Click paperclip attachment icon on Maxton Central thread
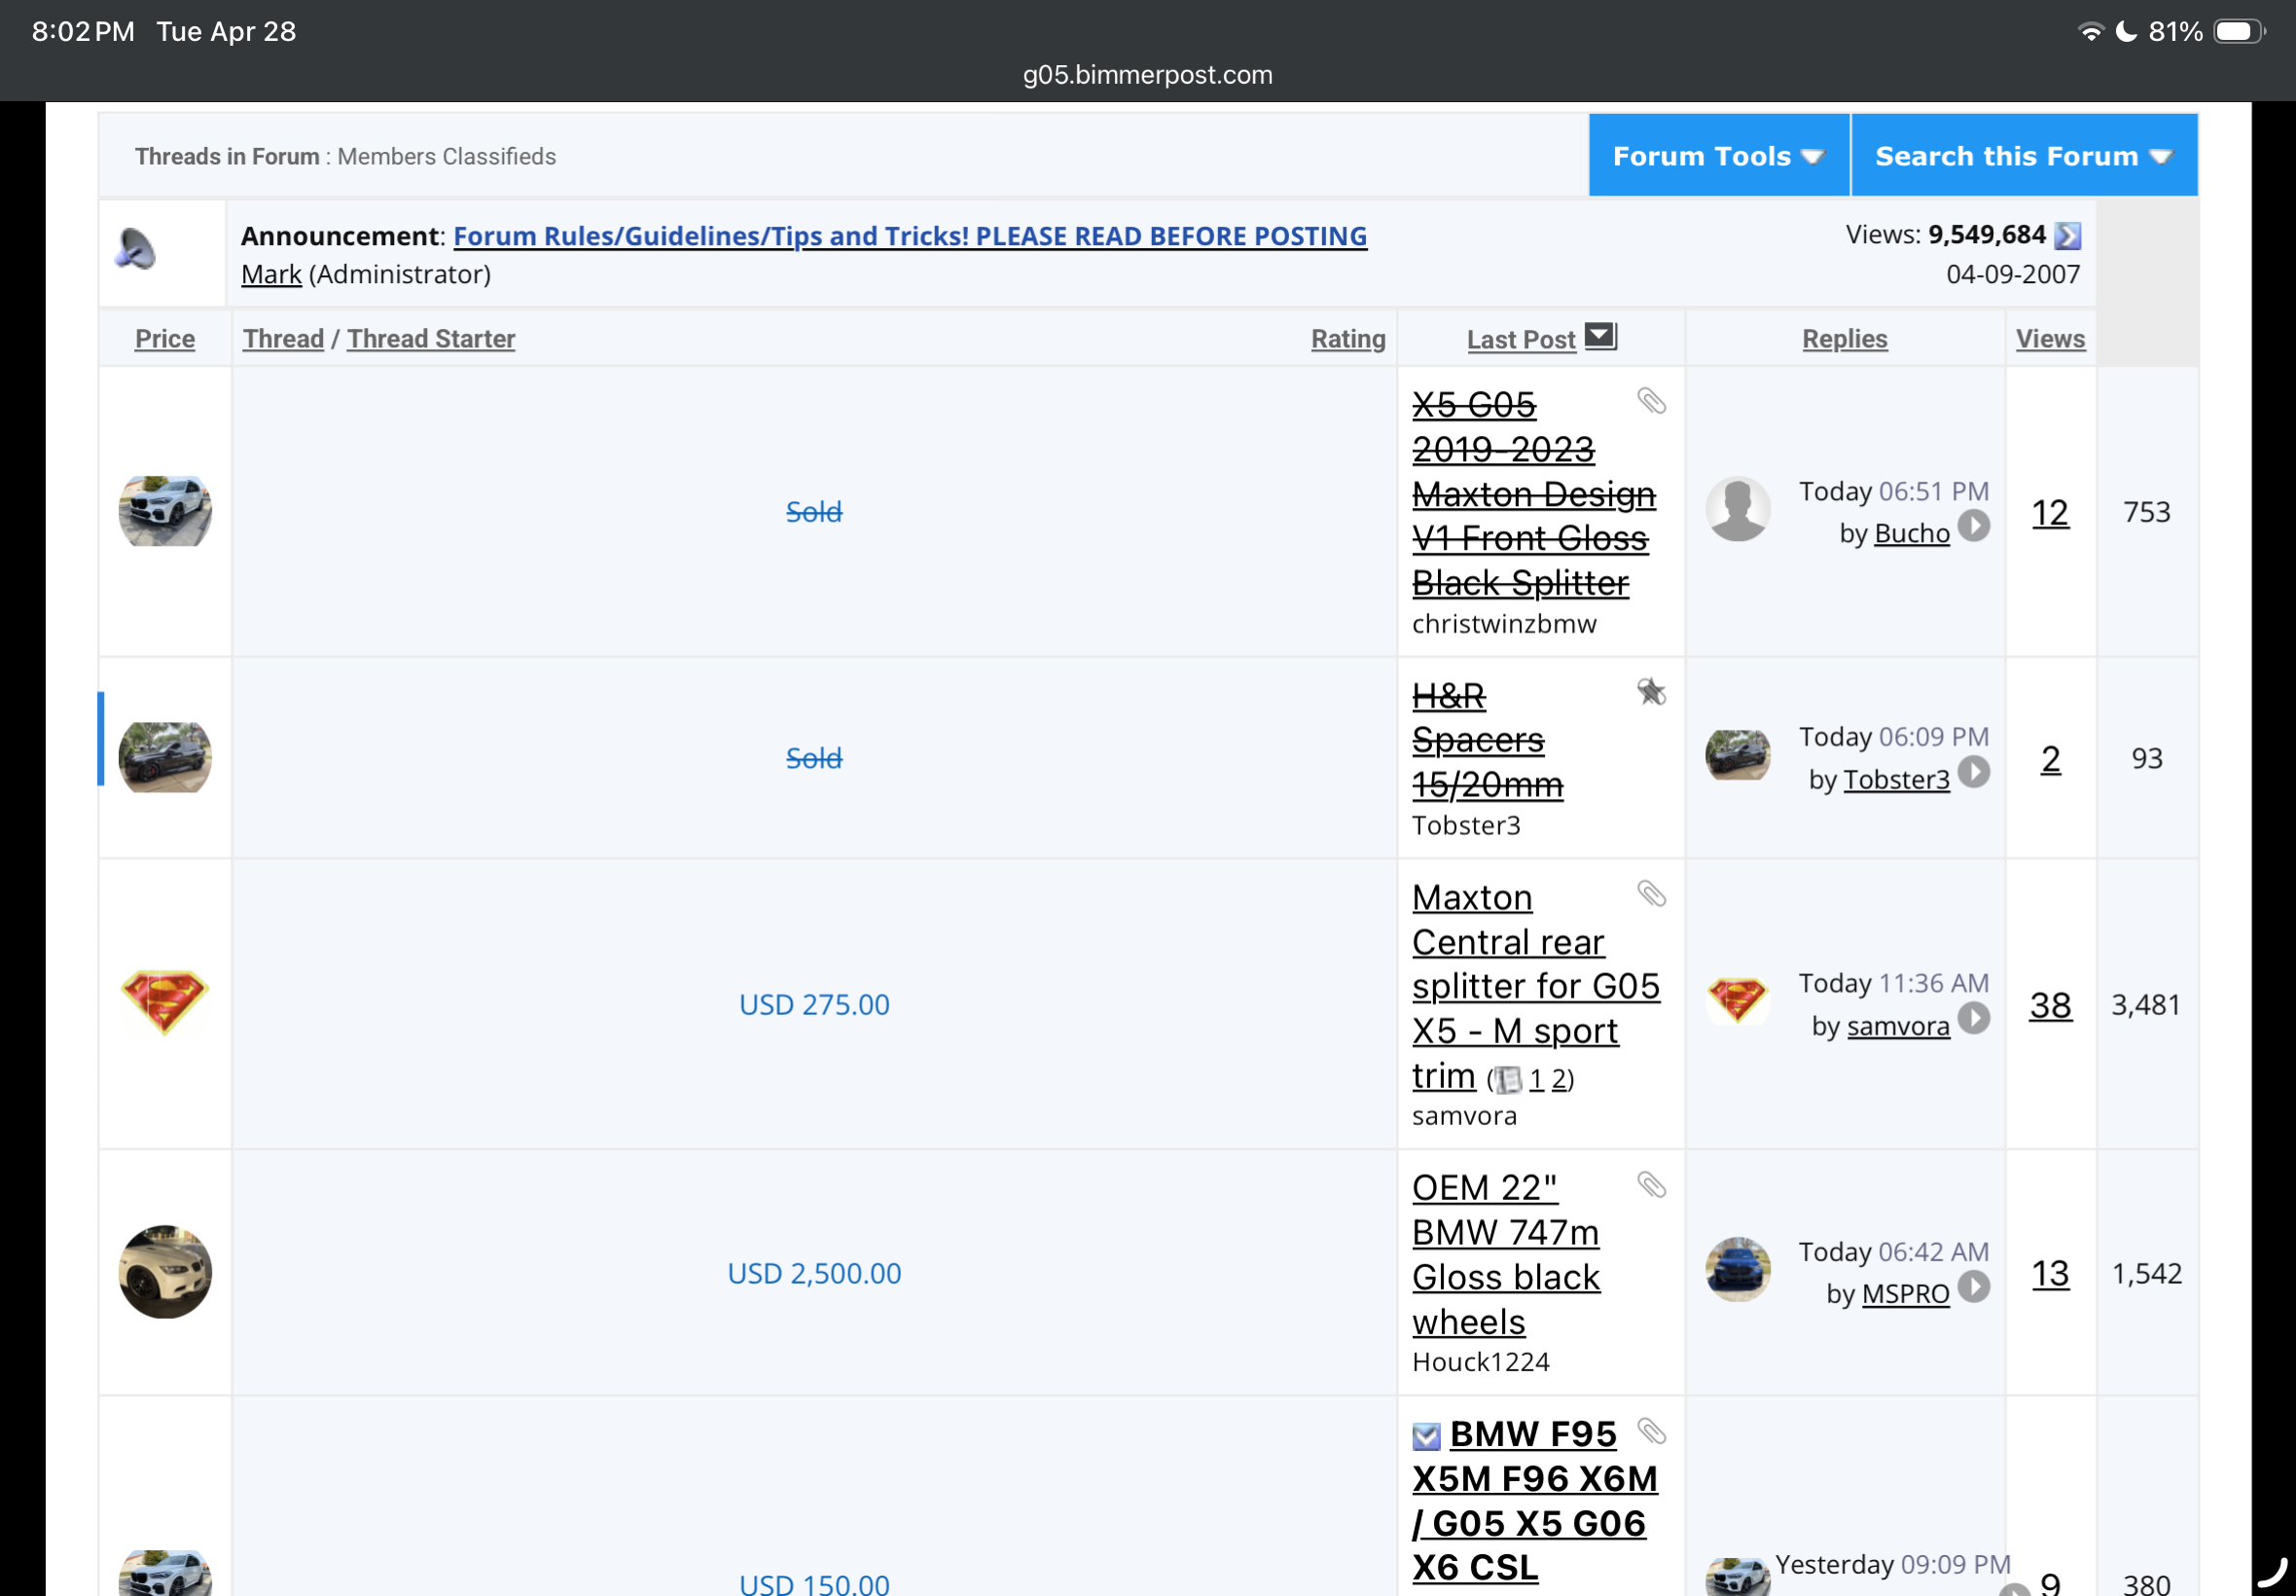 (x=1651, y=894)
